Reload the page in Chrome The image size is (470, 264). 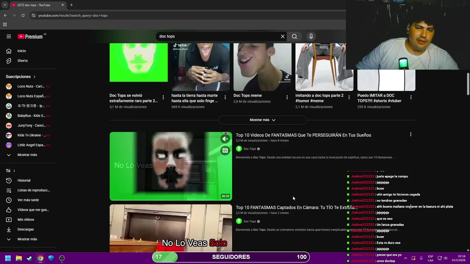coord(23,15)
